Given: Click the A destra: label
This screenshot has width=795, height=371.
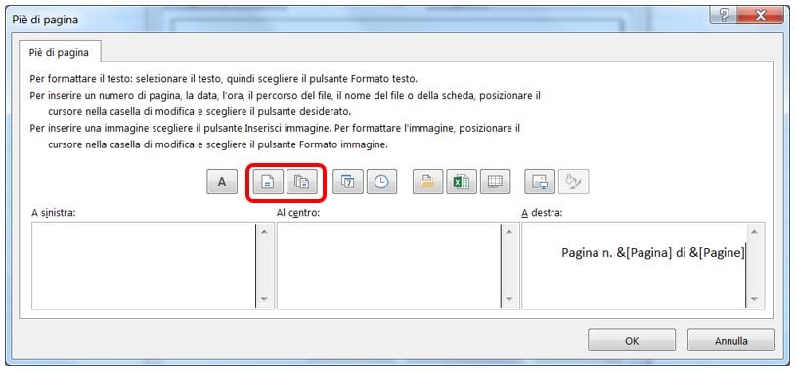Looking at the screenshot, I should coord(542,213).
